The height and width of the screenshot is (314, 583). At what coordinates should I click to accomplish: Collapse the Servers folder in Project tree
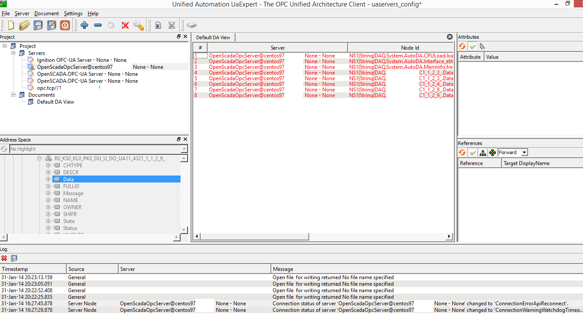pos(13,53)
